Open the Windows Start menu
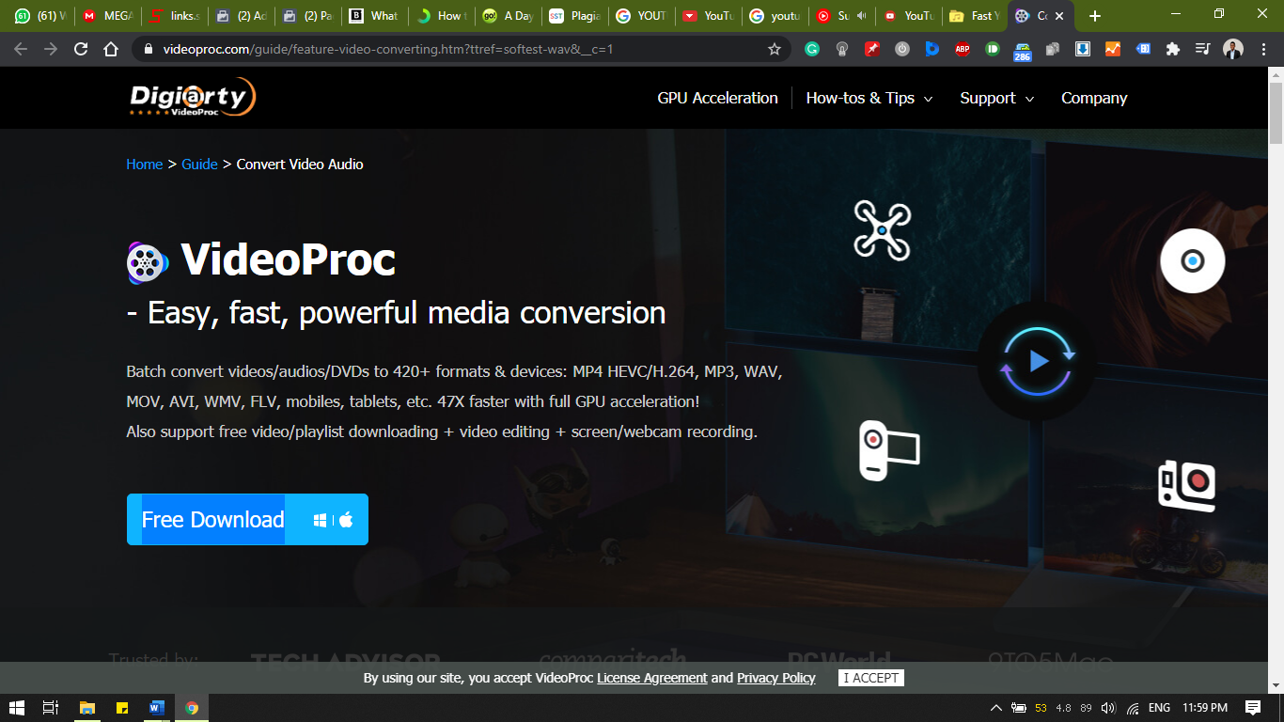 coord(17,708)
